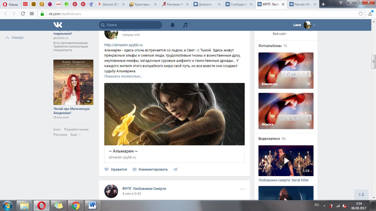Viewport: 376px width, 211px height.
Task: Open post options three-dots menu
Action: tap(242, 189)
